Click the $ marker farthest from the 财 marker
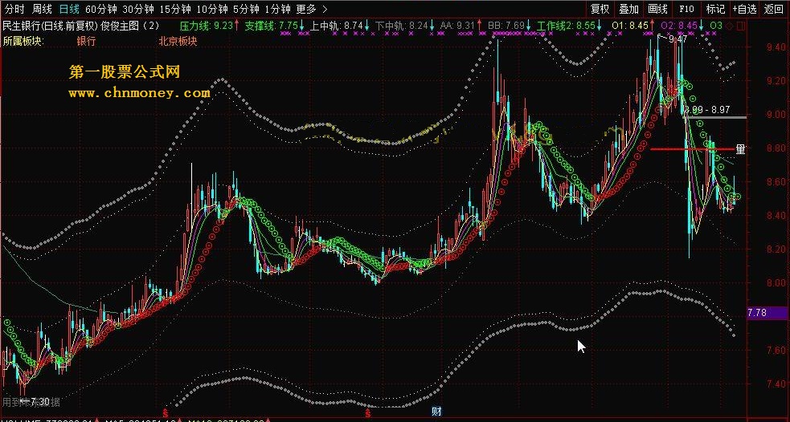This screenshot has width=790, height=422. (166, 412)
